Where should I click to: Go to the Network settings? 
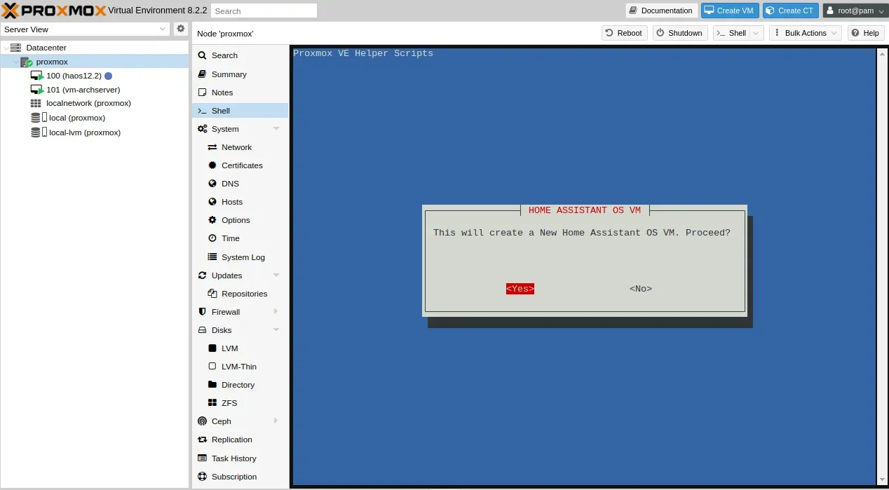click(x=236, y=147)
